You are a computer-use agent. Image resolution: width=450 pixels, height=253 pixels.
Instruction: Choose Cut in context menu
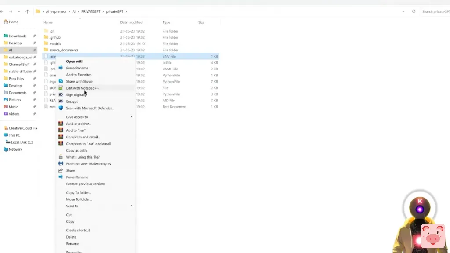(69, 215)
